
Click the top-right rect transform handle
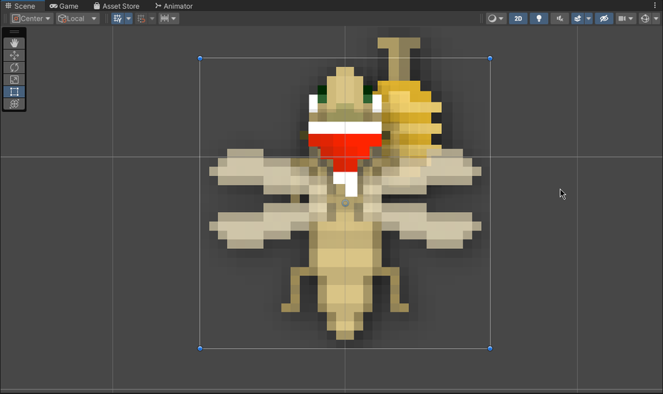(490, 58)
